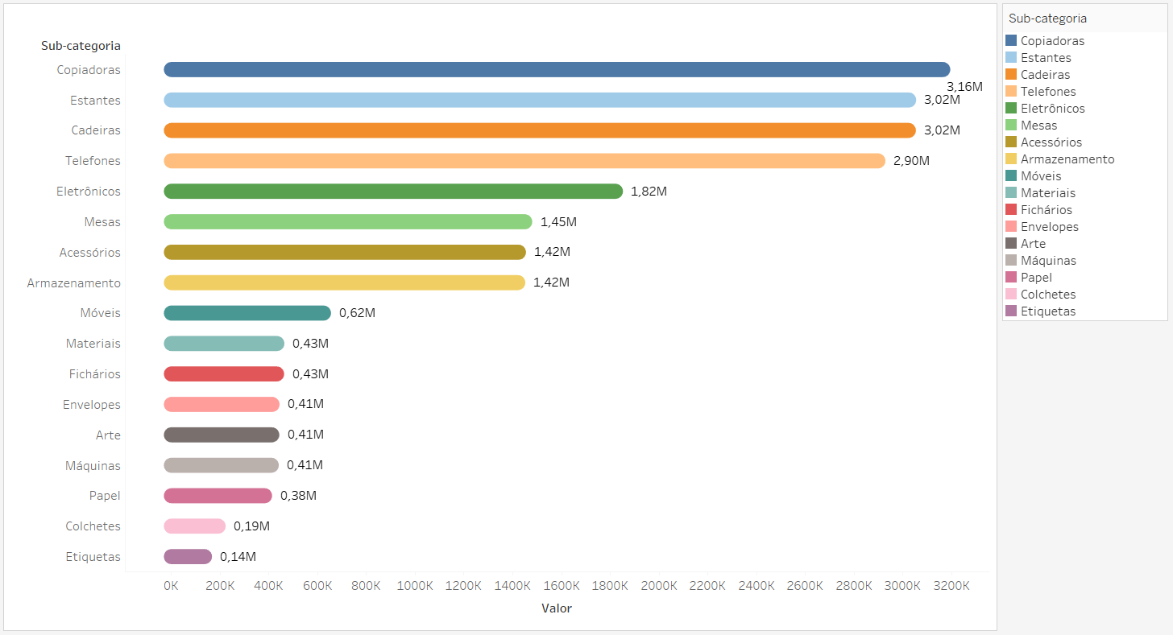Select the Máquinas bar
Viewport: 1173px width, 635px height.
(x=221, y=465)
